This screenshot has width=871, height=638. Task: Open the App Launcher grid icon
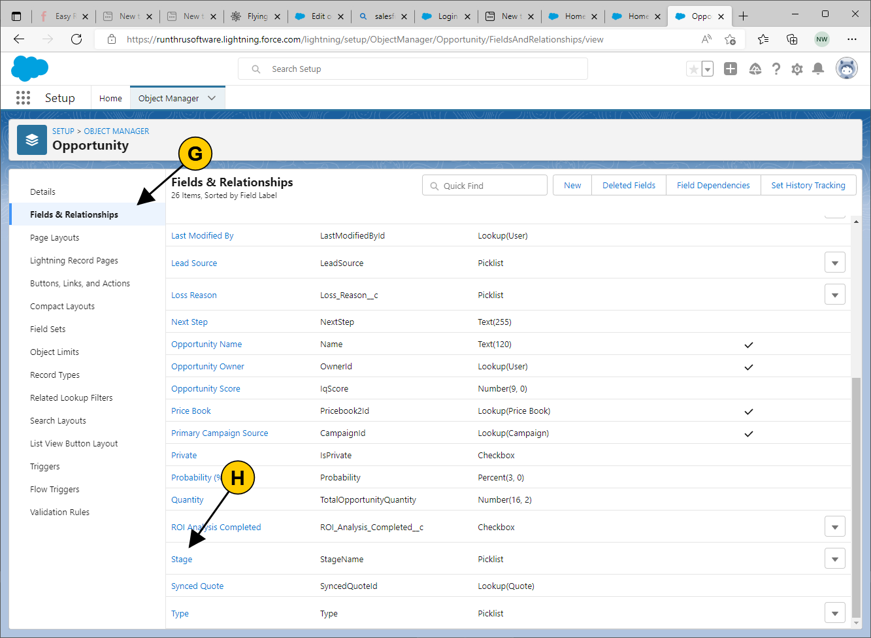23,98
